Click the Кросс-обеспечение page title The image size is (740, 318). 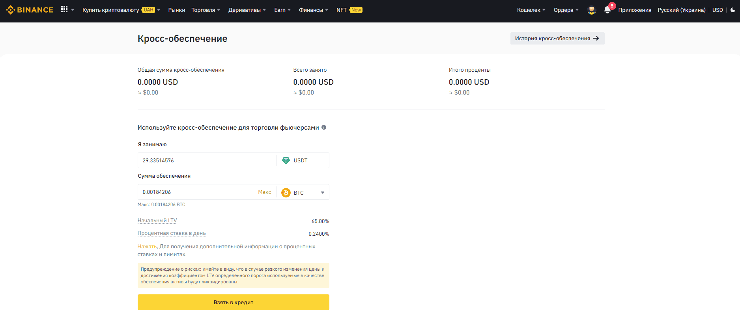click(183, 39)
